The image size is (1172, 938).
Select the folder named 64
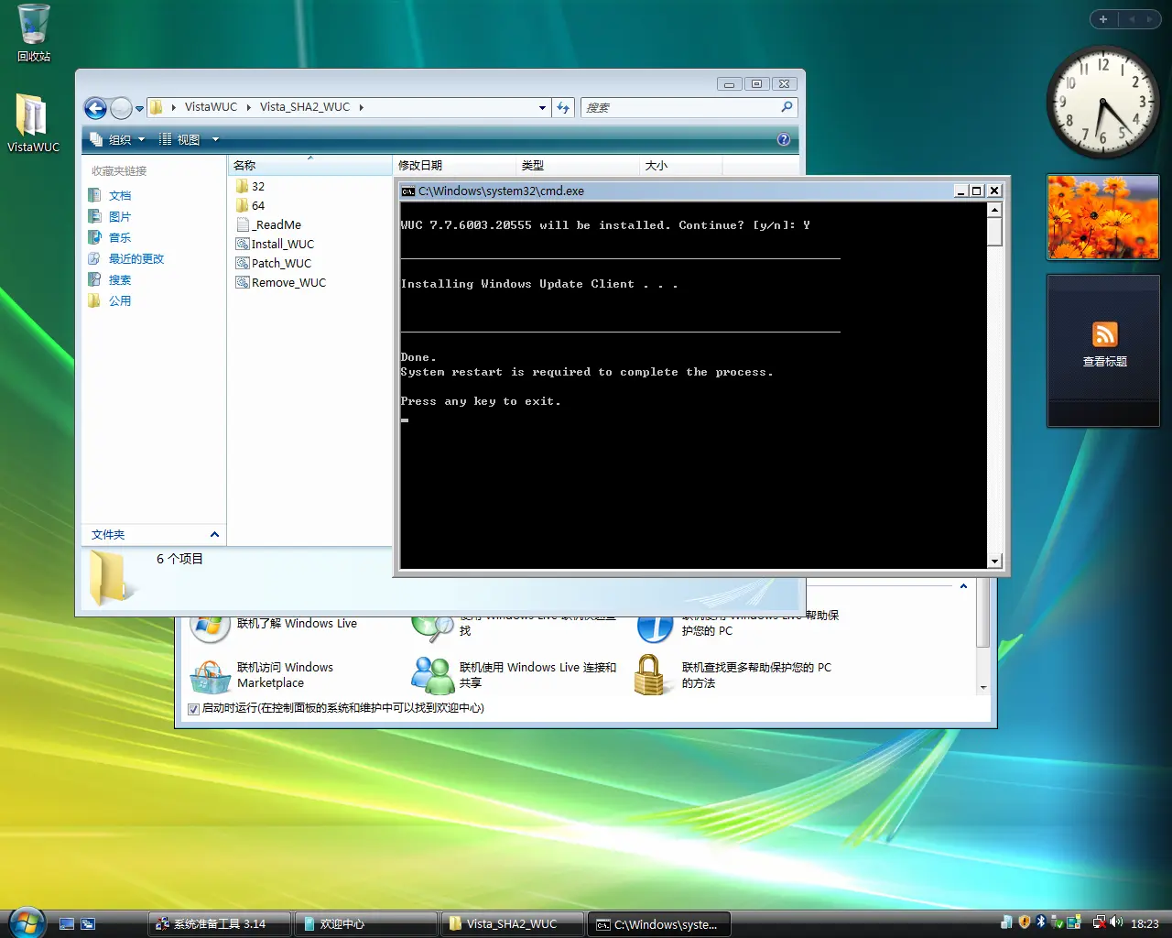[250, 205]
